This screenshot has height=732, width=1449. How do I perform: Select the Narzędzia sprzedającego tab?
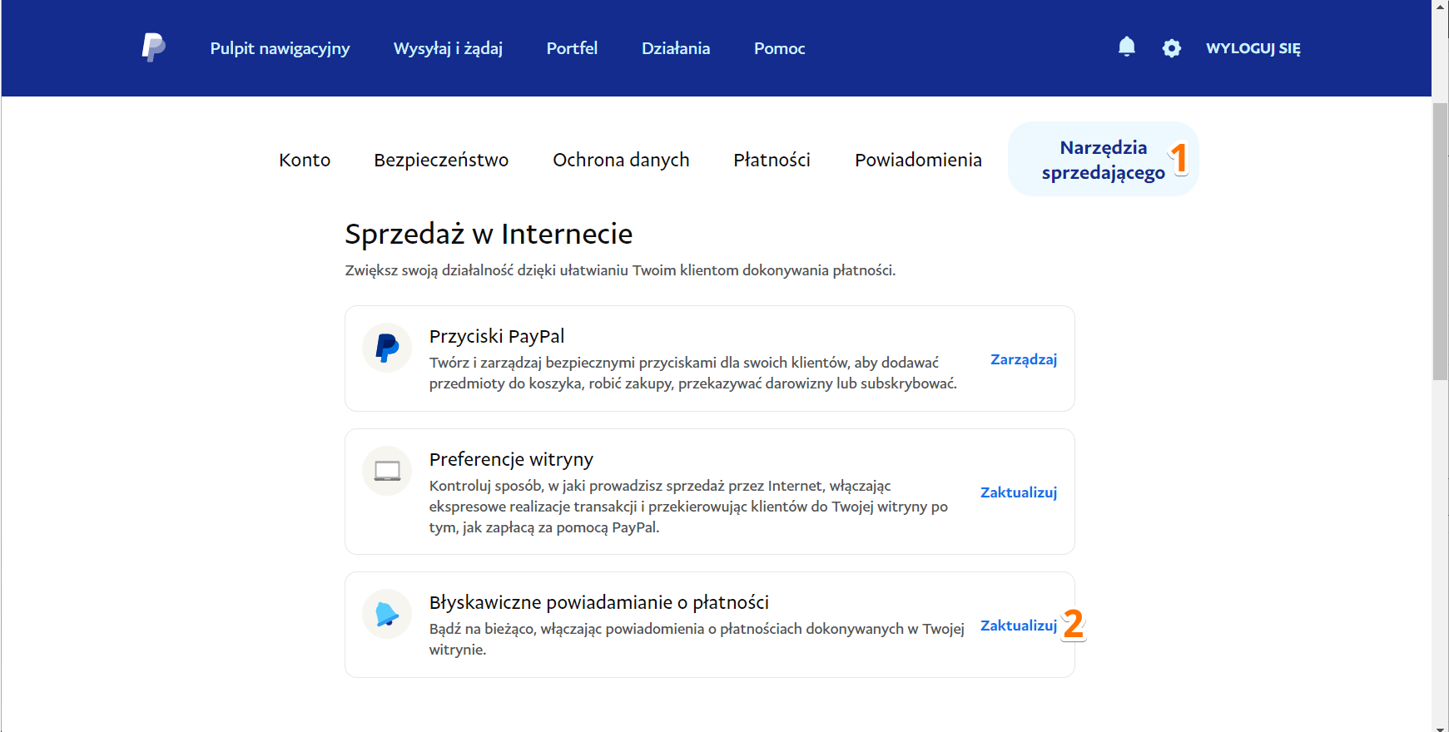pyautogui.click(x=1104, y=160)
